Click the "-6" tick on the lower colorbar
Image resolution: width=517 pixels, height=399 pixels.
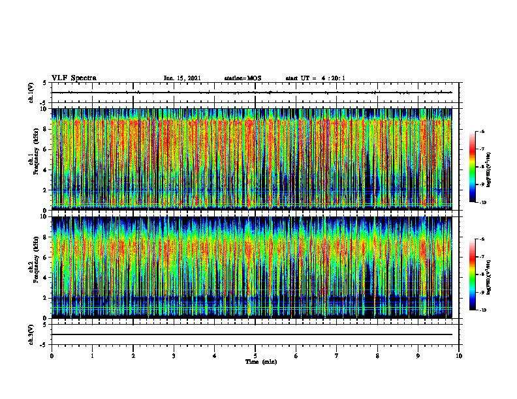tap(482, 239)
